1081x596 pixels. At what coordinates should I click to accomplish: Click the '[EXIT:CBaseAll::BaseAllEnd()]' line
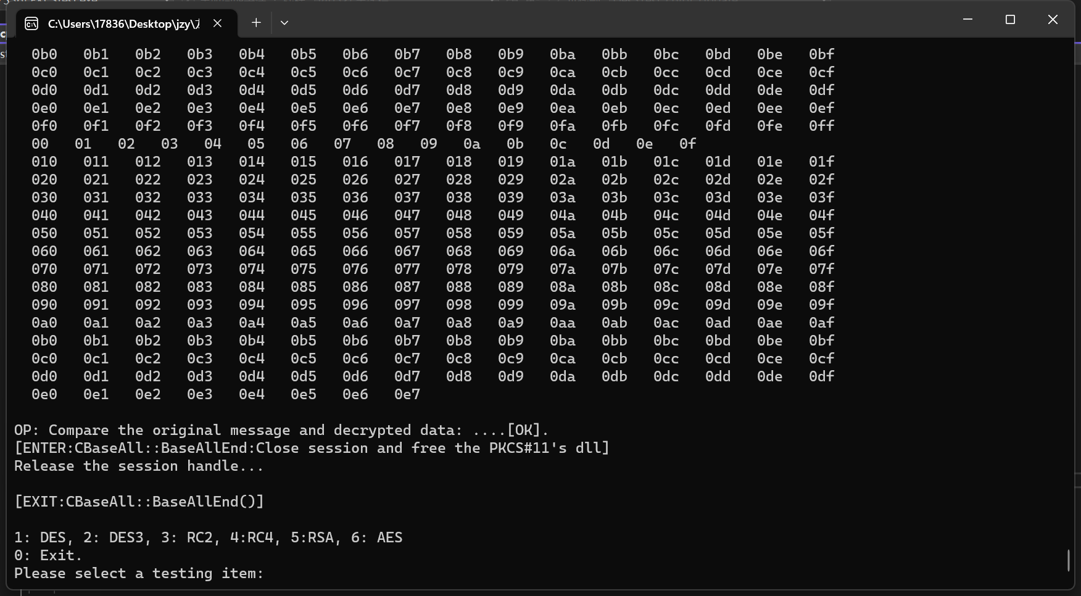point(139,502)
